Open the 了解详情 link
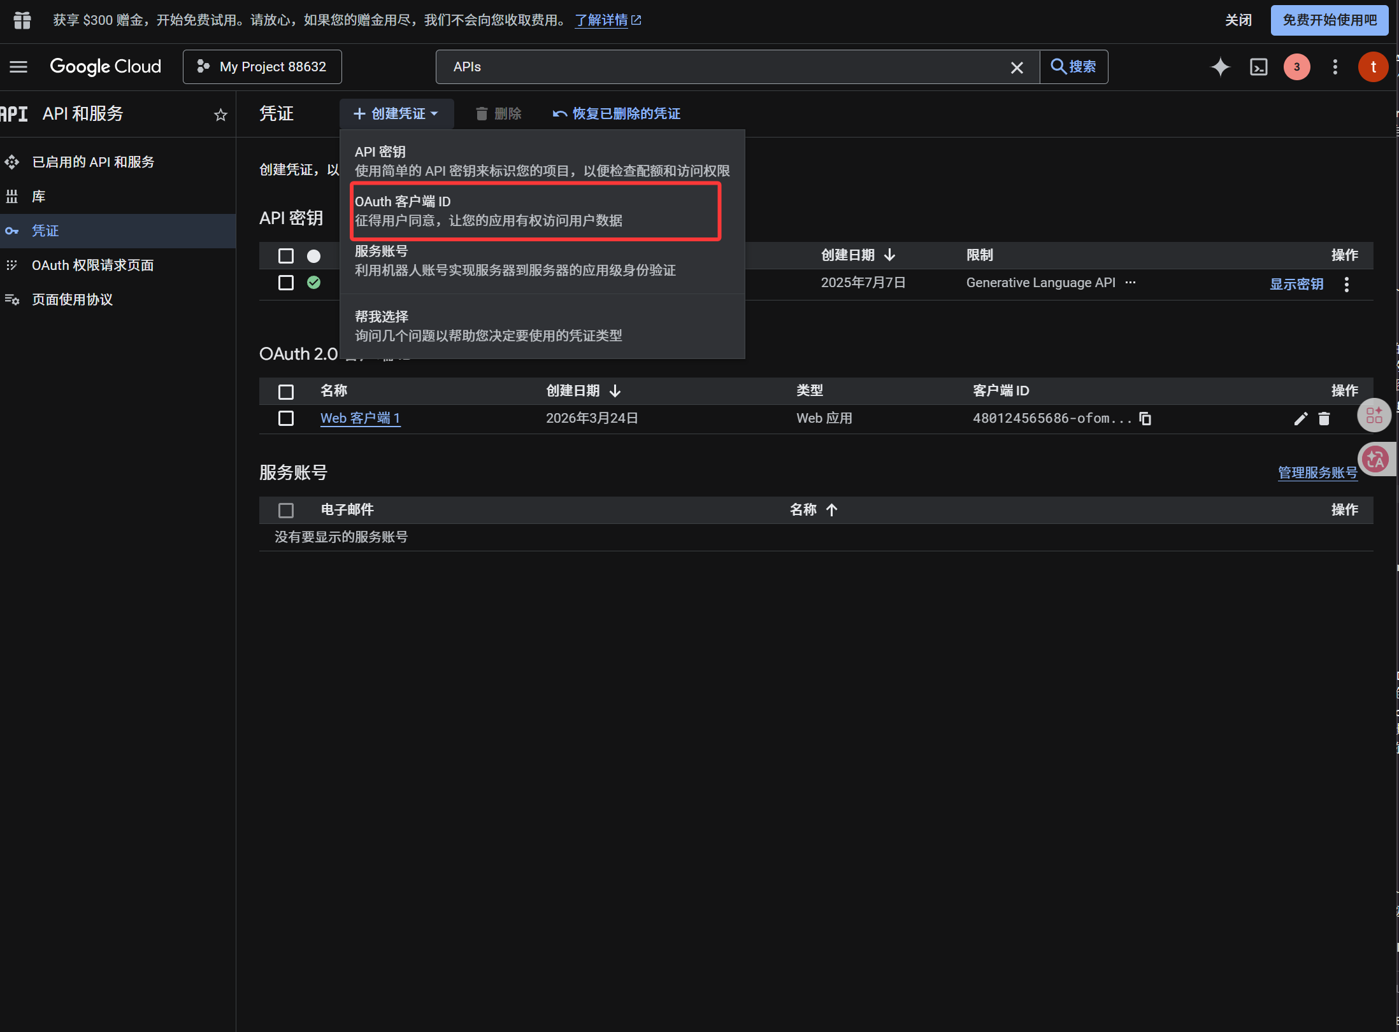 608,20
